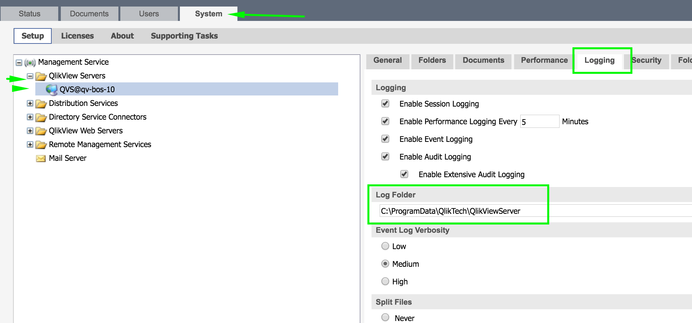Collapse the Management Service root node
This screenshot has width=692, height=323.
click(x=19, y=62)
